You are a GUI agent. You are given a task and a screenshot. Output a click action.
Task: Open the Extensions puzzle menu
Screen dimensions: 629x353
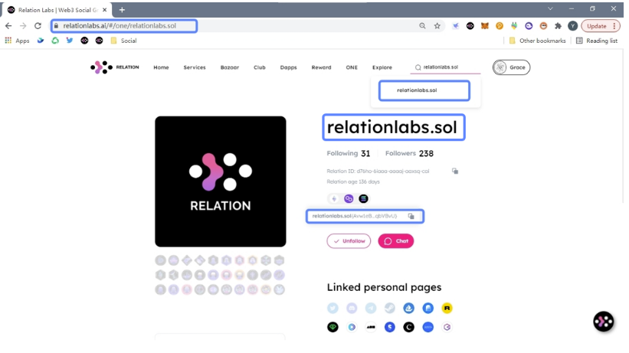tap(558, 26)
